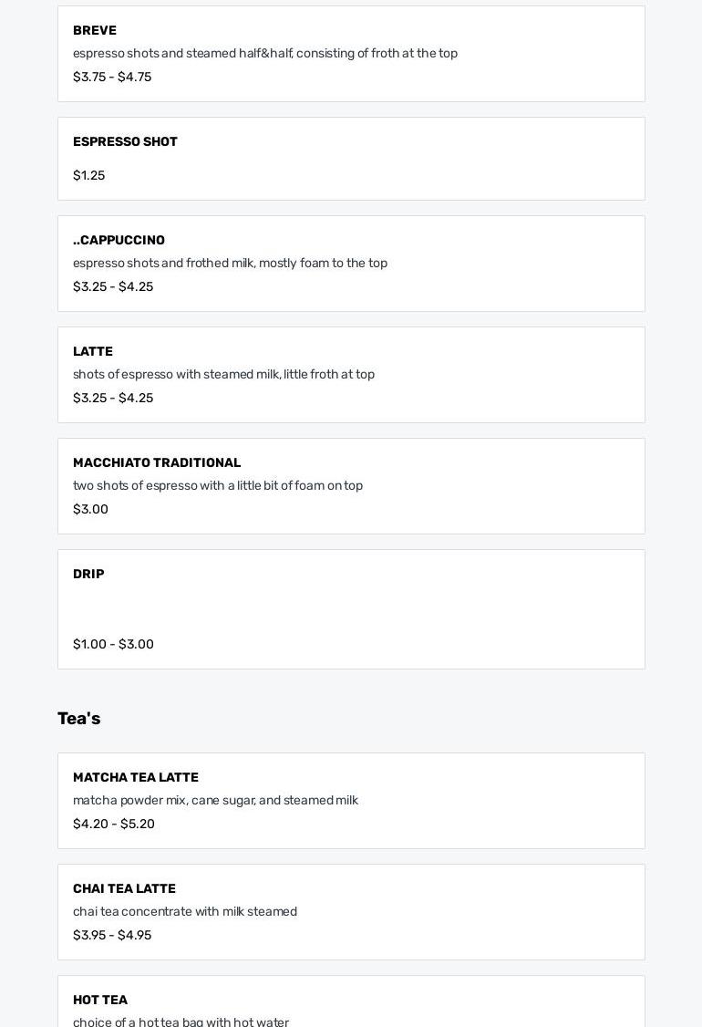Click the Cappuccino description about frothed milk
This screenshot has height=1027, width=702.
230,263
